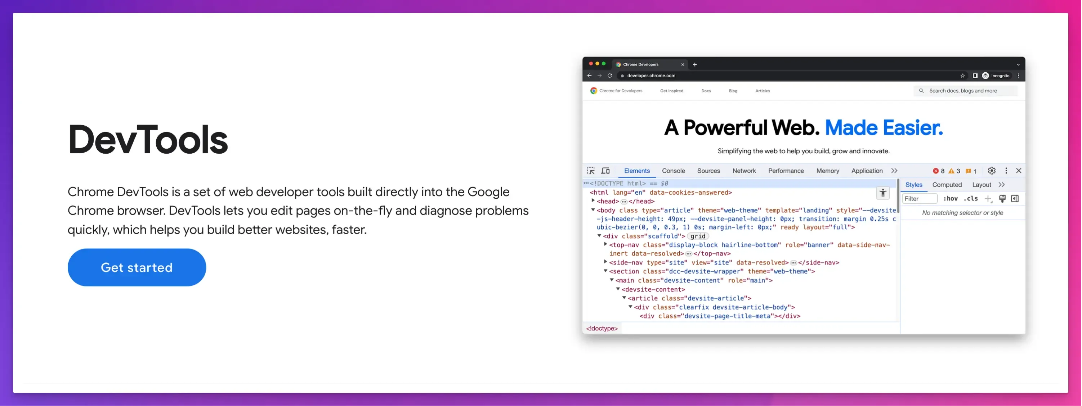Open the Elements tab
1082x406 pixels.
pos(637,171)
